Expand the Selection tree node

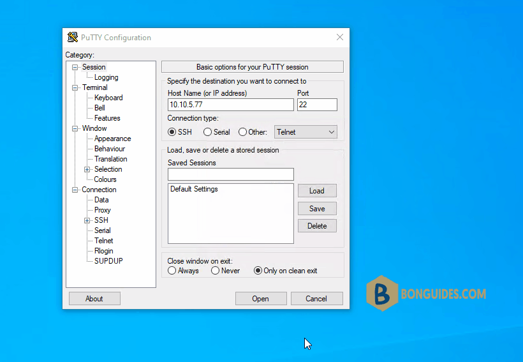tap(87, 169)
